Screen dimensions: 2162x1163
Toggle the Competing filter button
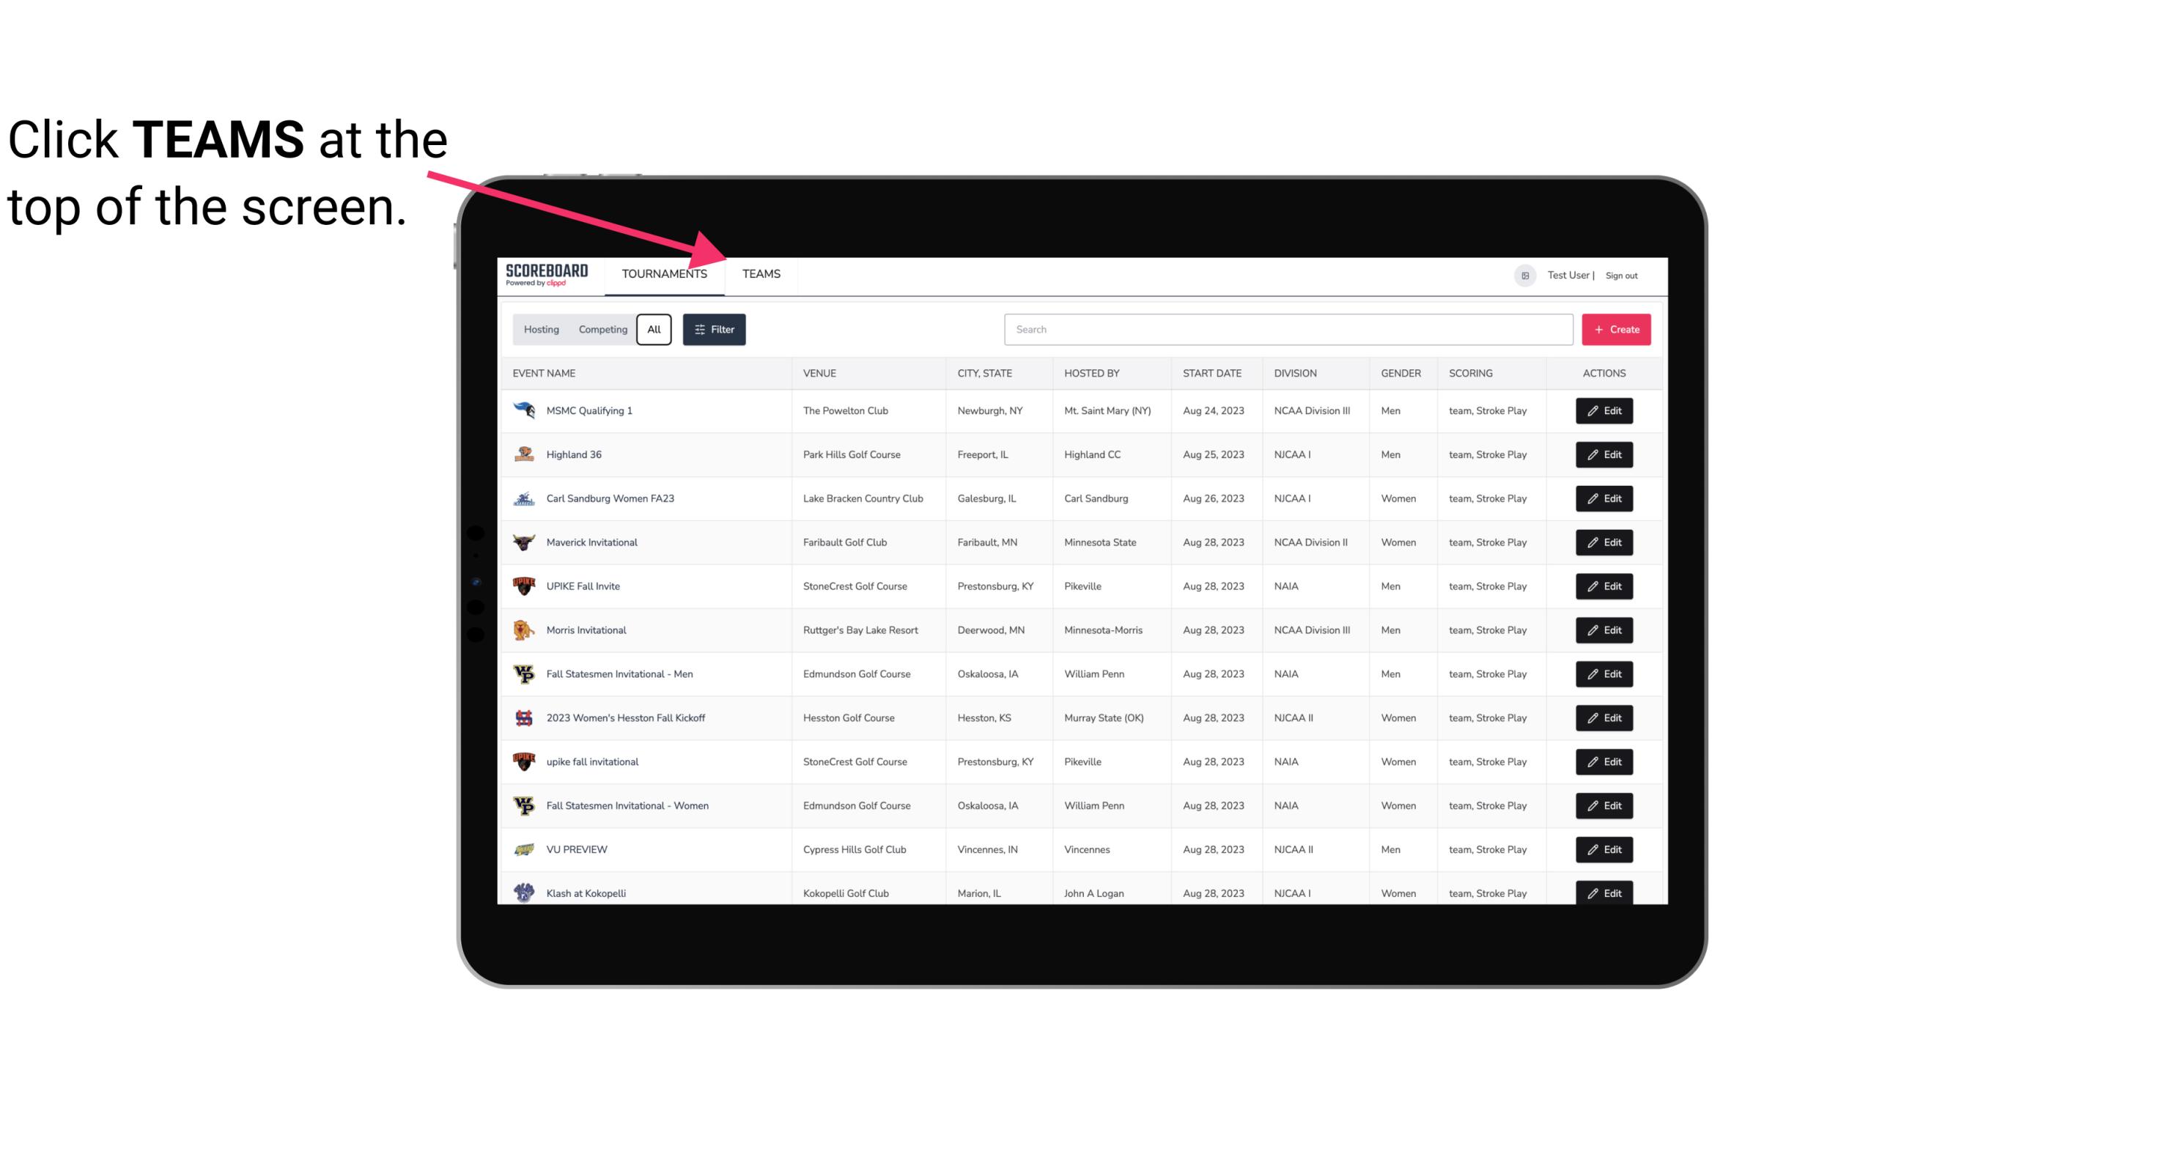[x=600, y=330]
